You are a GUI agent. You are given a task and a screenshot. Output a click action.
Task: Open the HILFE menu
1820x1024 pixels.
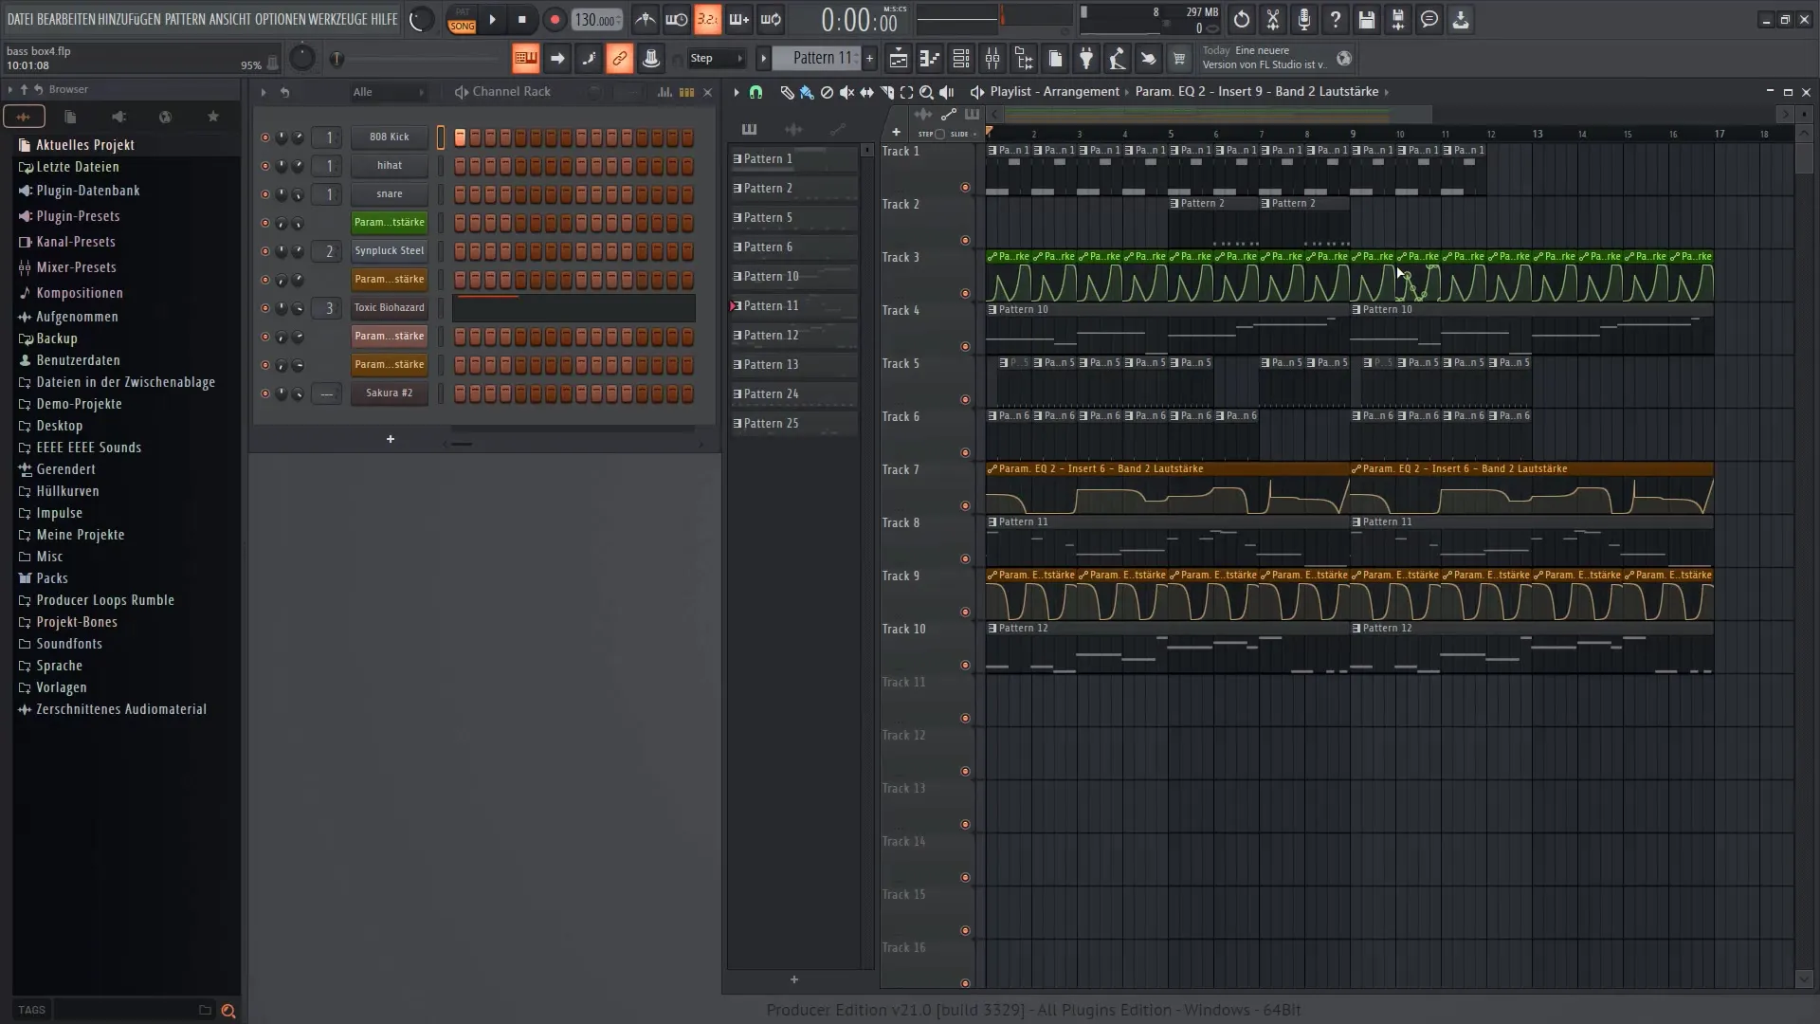[384, 19]
